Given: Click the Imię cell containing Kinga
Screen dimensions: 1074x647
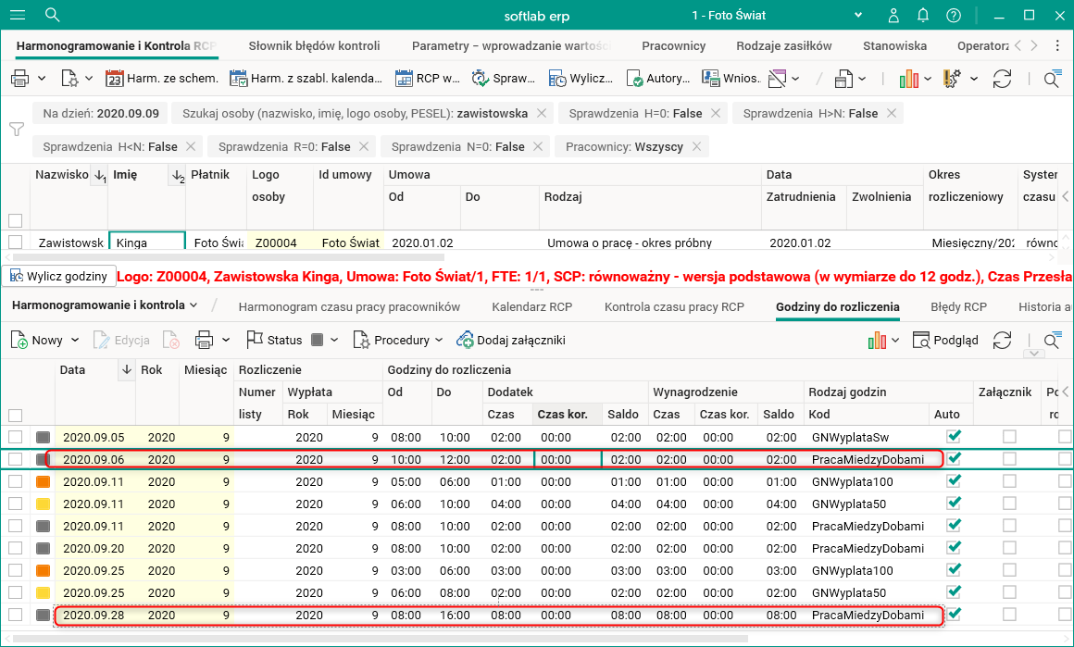Looking at the screenshot, I should click(x=146, y=243).
